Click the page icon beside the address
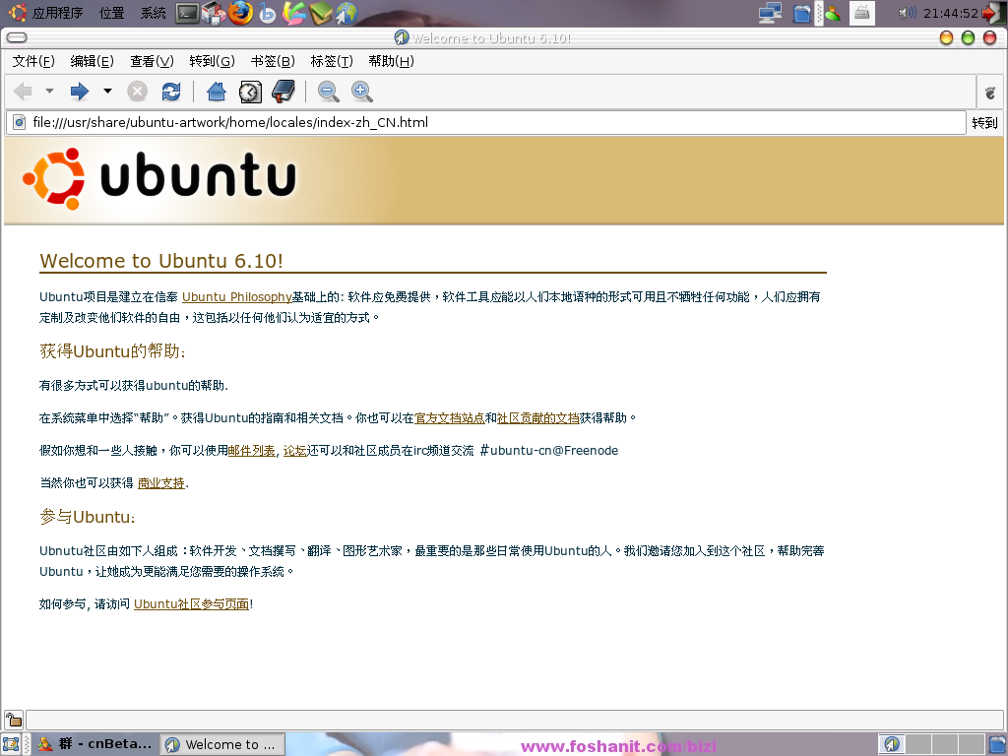The image size is (1008, 756). pos(20,122)
